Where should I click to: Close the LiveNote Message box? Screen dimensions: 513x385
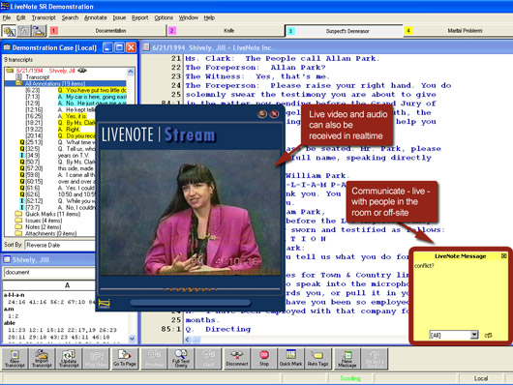point(504,256)
